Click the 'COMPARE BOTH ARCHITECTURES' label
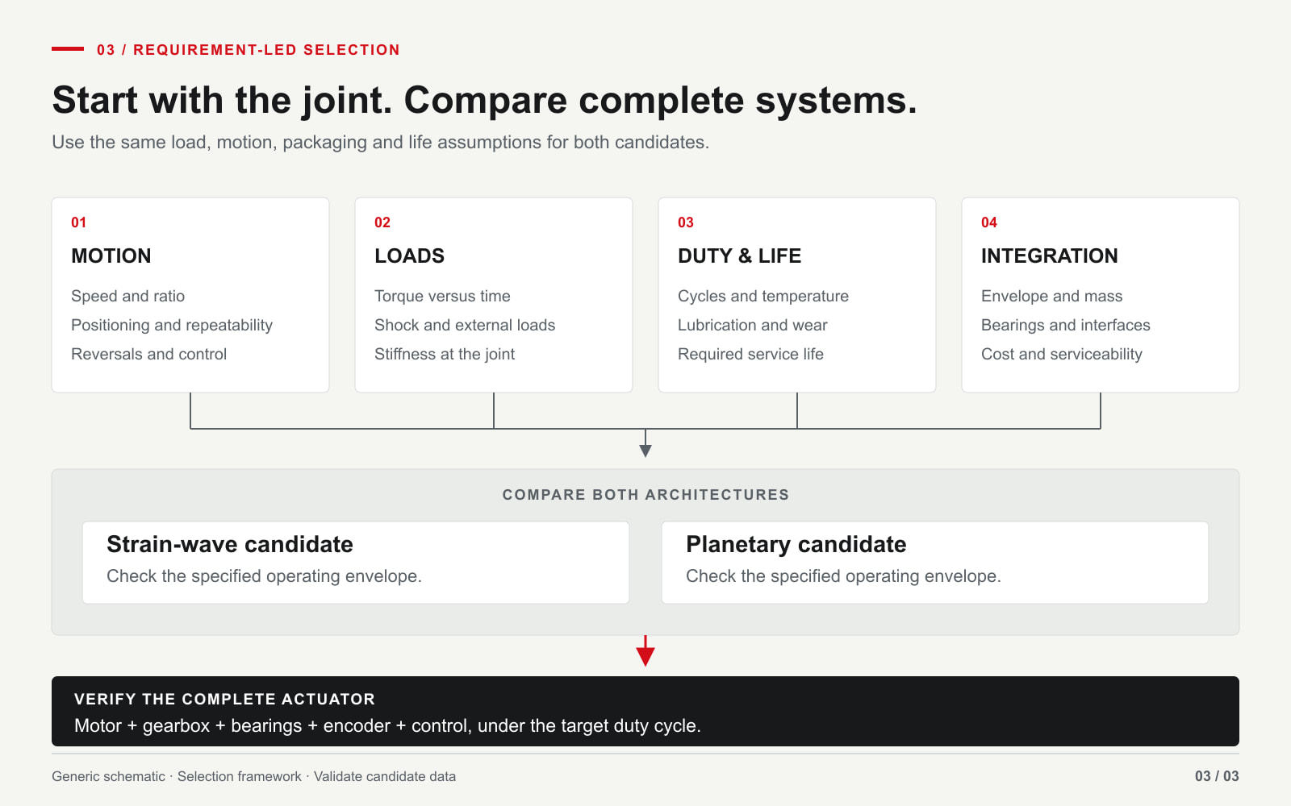1291x806 pixels. [645, 495]
